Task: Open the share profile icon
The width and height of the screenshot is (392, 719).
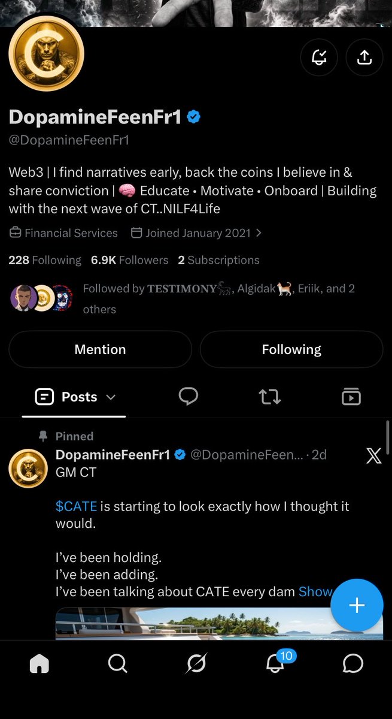Action: 364,58
